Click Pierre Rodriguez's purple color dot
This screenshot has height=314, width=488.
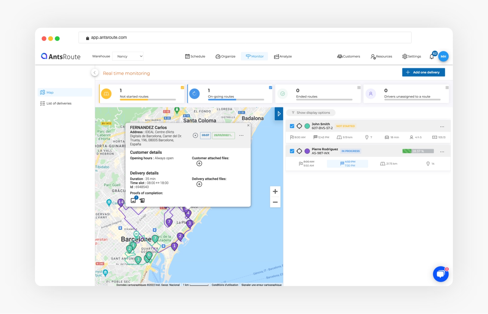pos(307,151)
